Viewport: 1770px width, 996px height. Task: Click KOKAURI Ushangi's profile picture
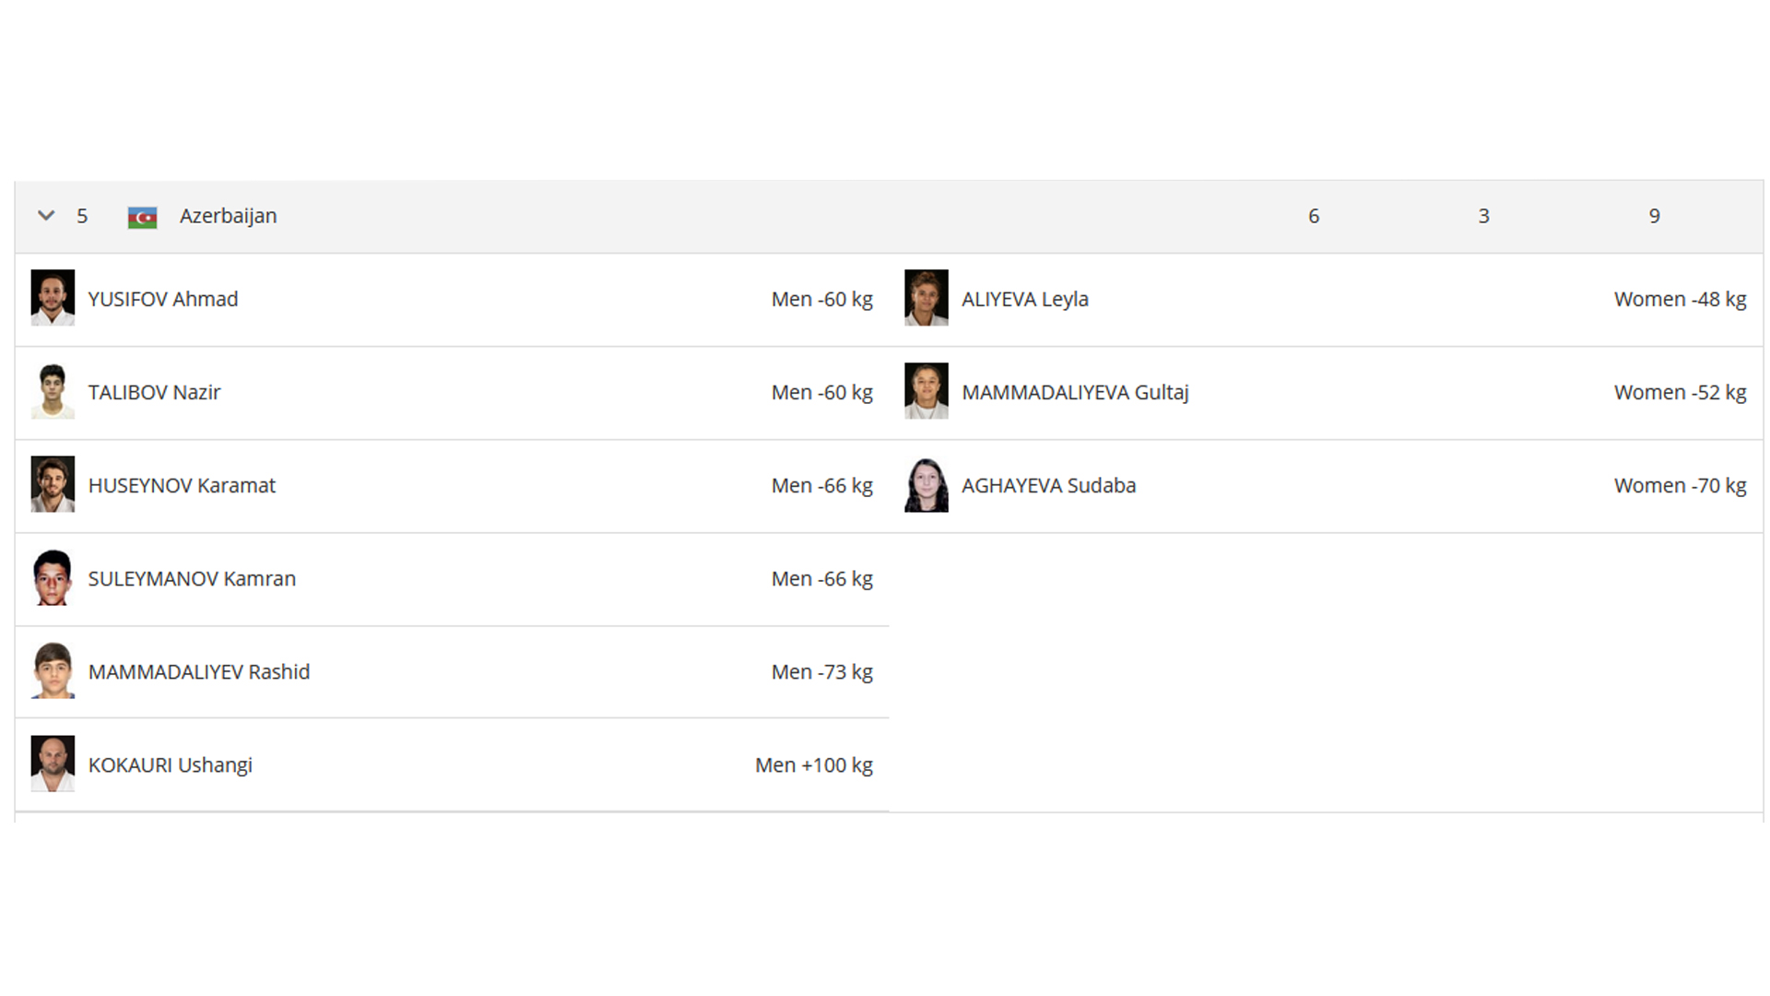pyautogui.click(x=53, y=764)
